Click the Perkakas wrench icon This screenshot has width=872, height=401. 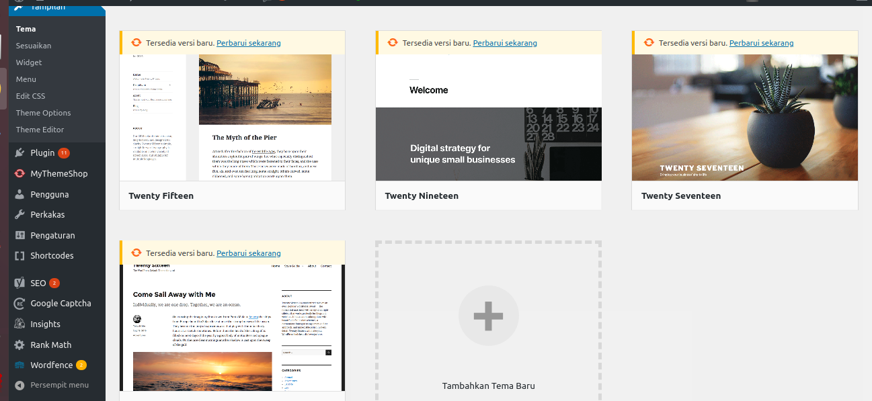tap(19, 214)
